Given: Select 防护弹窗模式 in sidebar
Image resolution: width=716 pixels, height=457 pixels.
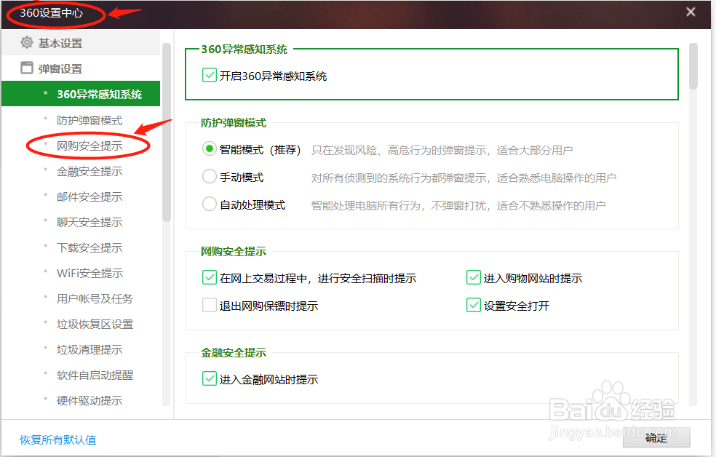Looking at the screenshot, I should coord(89,121).
